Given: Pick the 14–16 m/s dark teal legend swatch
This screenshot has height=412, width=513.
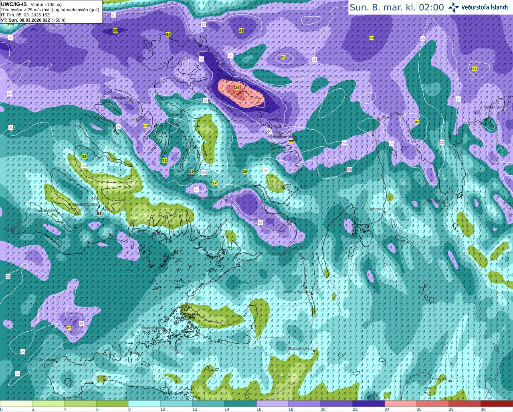Looking at the screenshot, I should [240, 404].
